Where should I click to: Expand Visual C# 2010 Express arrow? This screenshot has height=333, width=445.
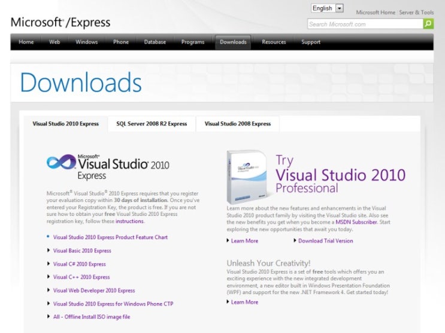pyautogui.click(x=49, y=264)
